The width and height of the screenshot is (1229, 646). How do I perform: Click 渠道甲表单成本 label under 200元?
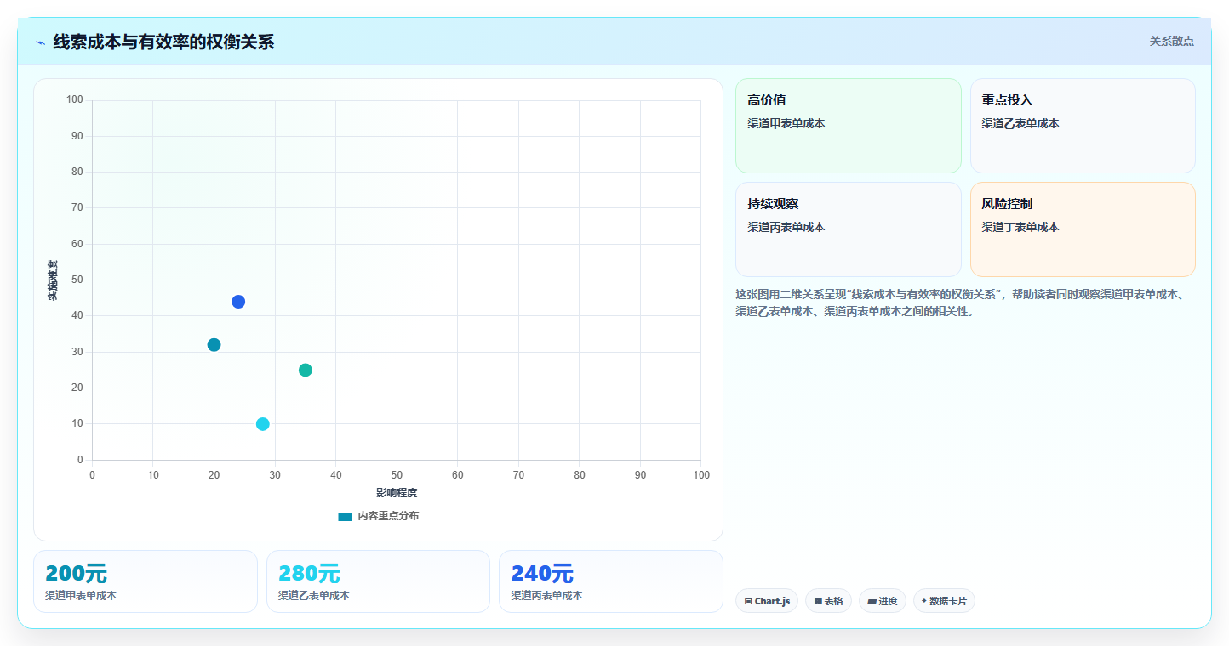coord(81,596)
